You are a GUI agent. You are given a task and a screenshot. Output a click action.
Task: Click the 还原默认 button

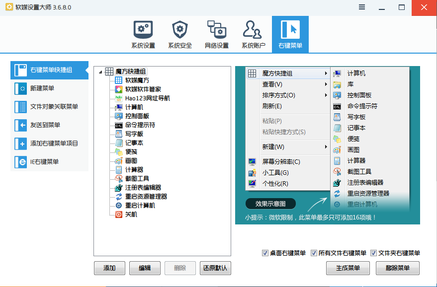click(215, 268)
